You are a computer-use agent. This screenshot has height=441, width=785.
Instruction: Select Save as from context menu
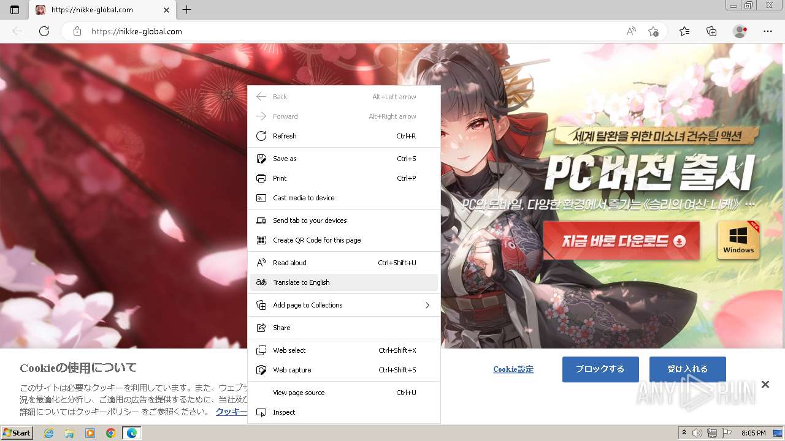(x=344, y=159)
